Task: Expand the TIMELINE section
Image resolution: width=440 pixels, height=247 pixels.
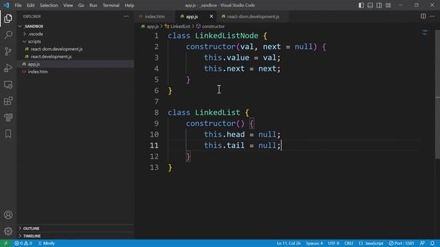Action: tap(75, 236)
